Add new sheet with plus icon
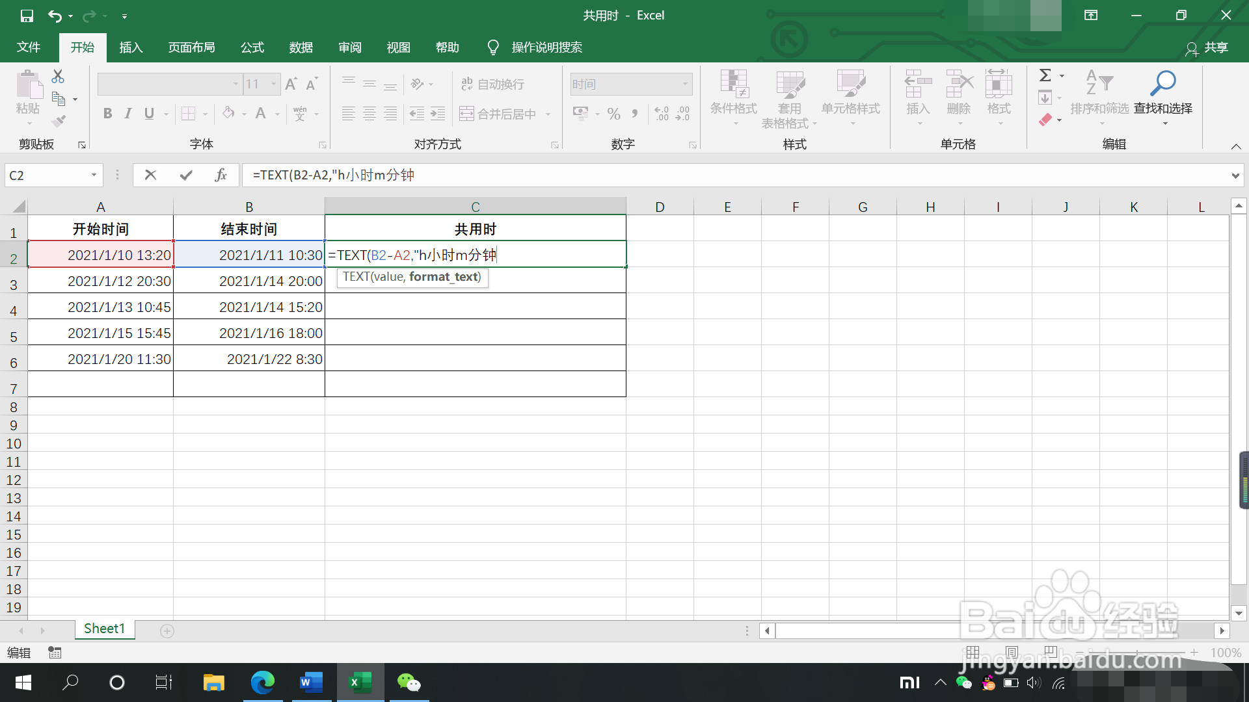The width and height of the screenshot is (1249, 702). coord(167,631)
